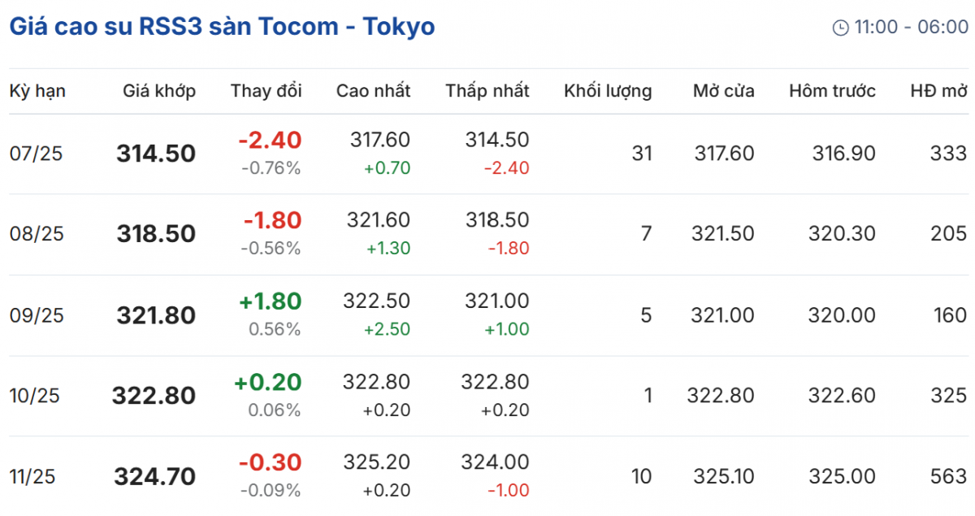The image size is (975, 516).
Task: Click the Hôm trước column header
Action: tap(832, 91)
